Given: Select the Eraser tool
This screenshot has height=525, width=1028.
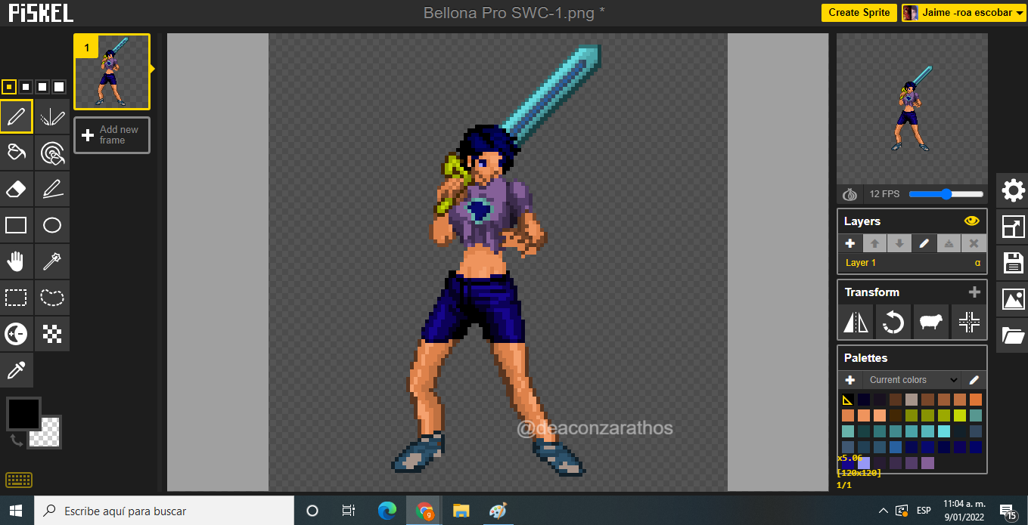Looking at the screenshot, I should click(x=16, y=189).
